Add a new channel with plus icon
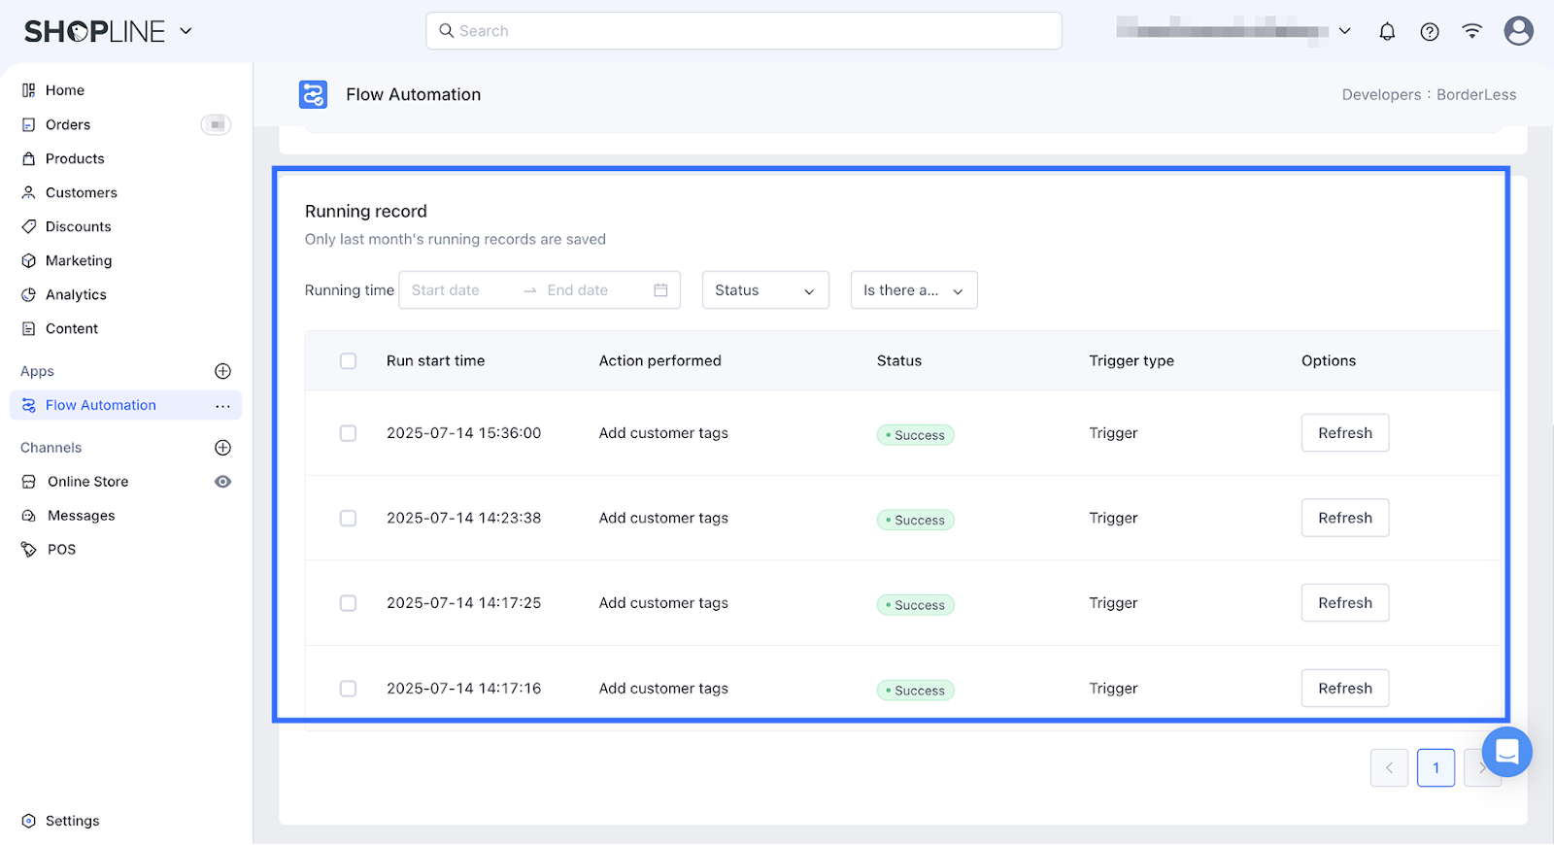Image resolution: width=1554 pixels, height=845 pixels. [222, 448]
